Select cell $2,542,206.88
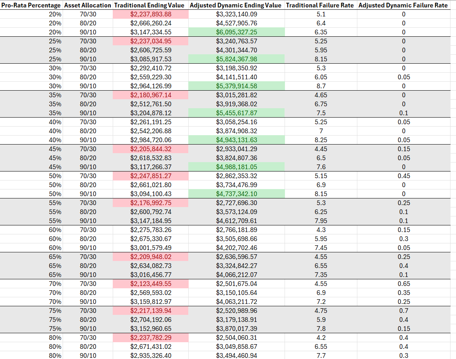Viewport: 456px width, 359px height. point(150,131)
